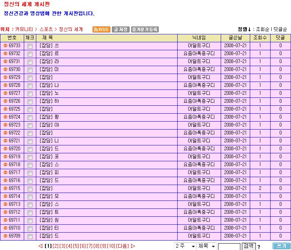Click the 검색 search button

pos(248,246)
